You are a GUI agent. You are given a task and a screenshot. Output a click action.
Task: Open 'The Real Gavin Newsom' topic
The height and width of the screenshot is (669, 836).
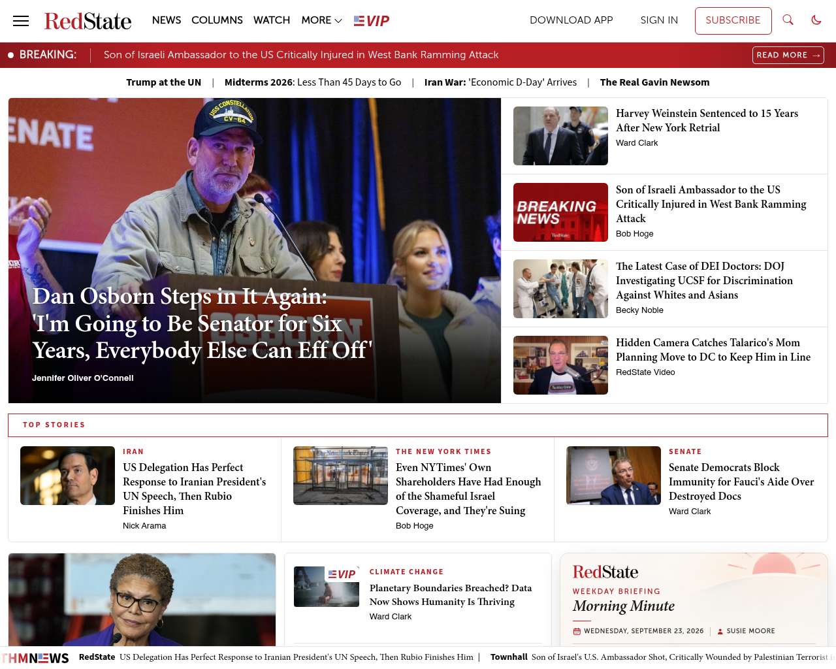[654, 82]
